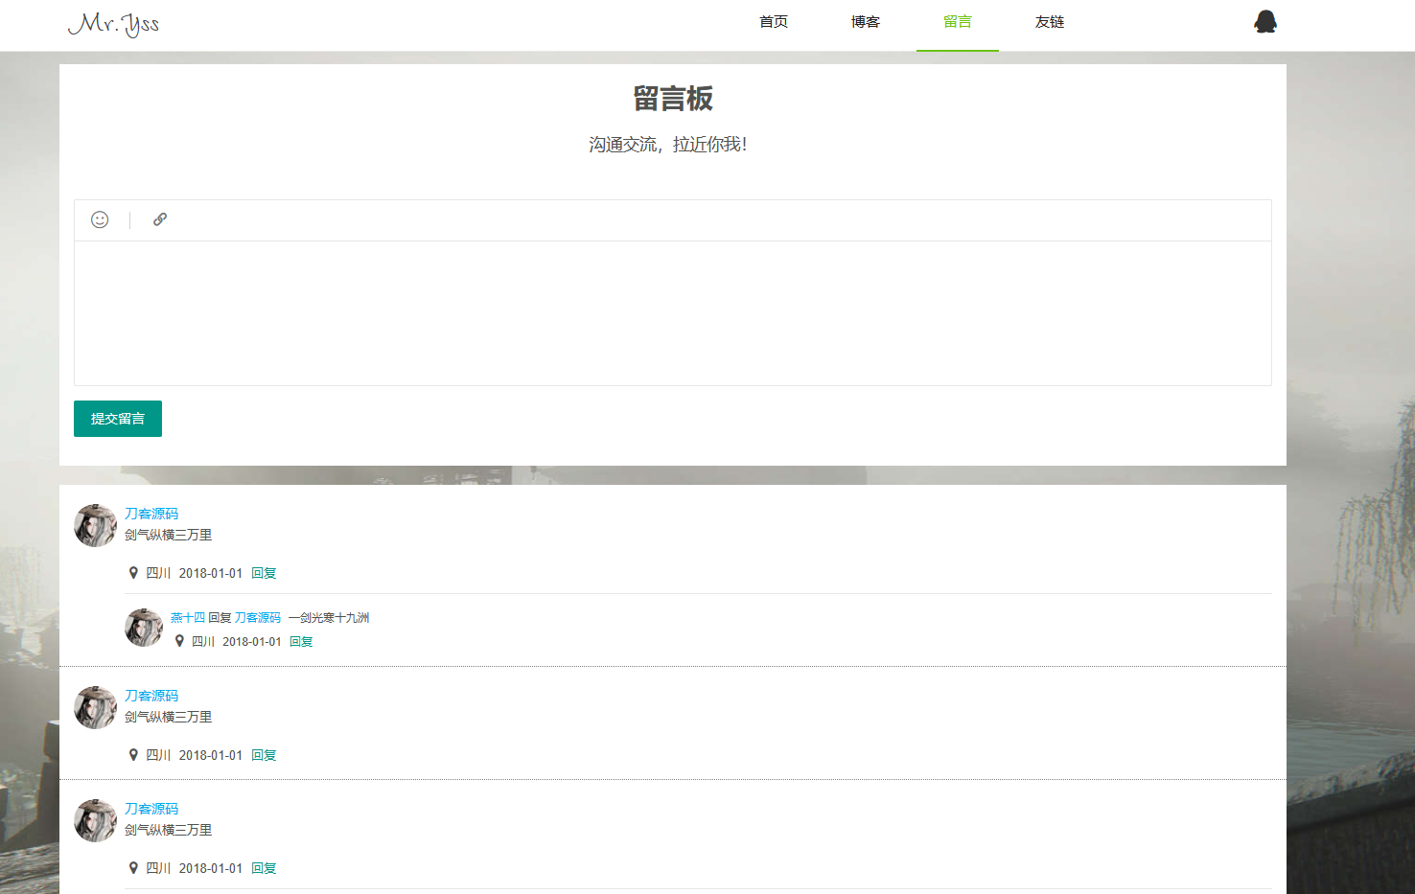Image resolution: width=1415 pixels, height=894 pixels.
Task: Click the second comment's avatar
Action: (96, 707)
